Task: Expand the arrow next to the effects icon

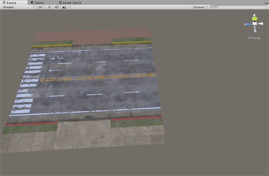Action: coord(68,7)
